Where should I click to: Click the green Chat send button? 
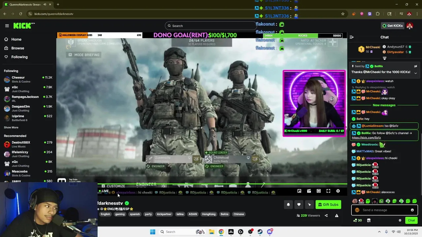click(x=411, y=220)
